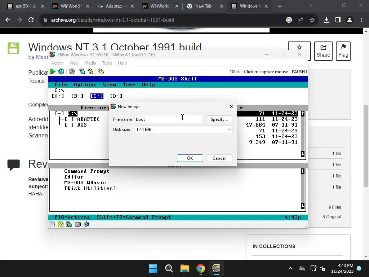Collapse the C:\ directory tree node

[x=59, y=114]
